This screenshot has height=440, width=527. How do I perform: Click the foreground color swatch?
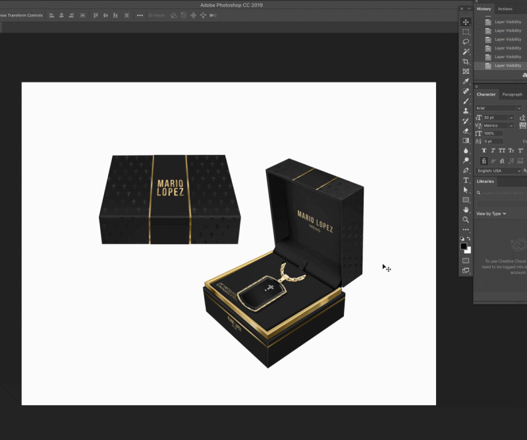point(464,245)
